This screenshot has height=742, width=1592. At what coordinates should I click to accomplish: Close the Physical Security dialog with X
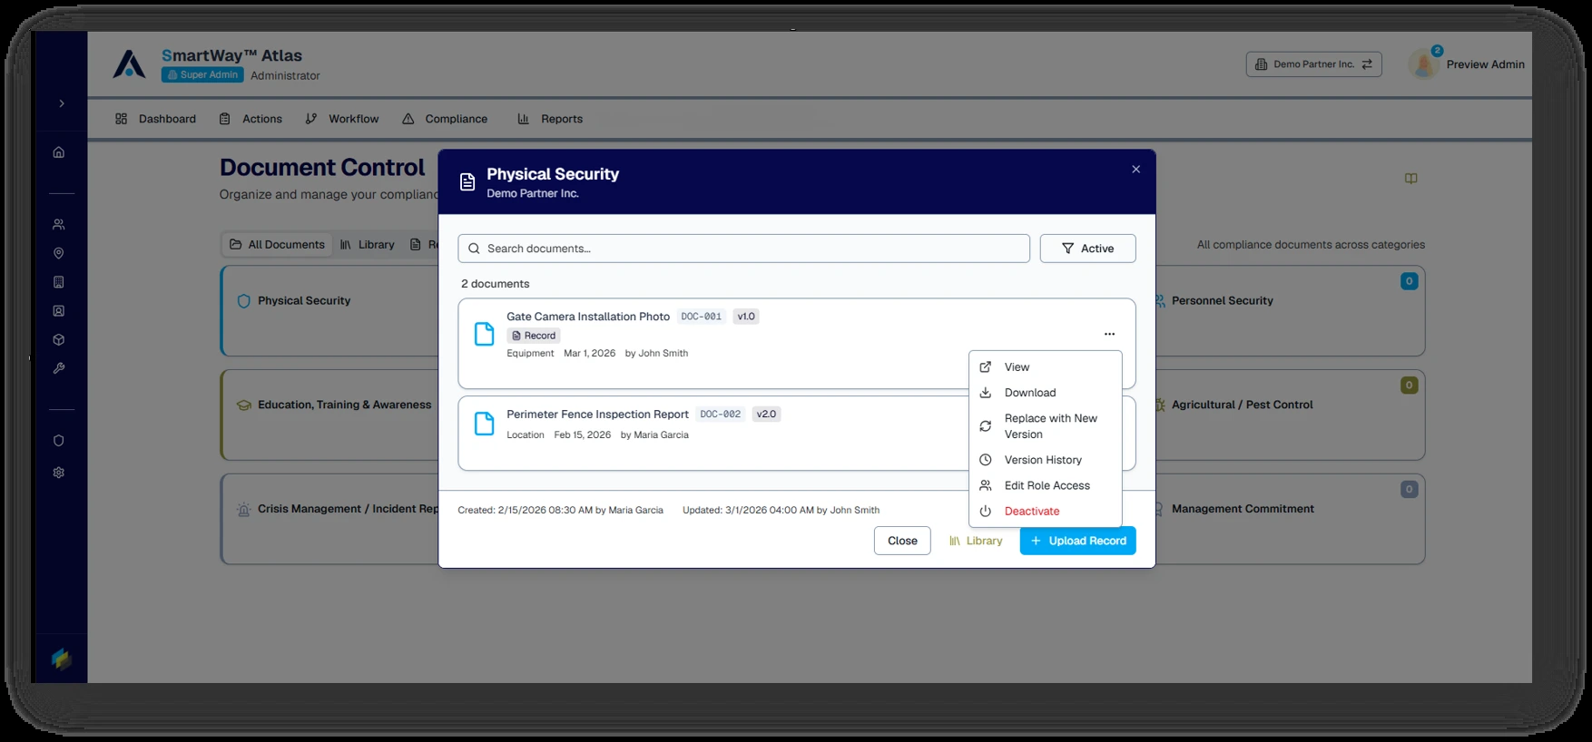[1135, 170]
